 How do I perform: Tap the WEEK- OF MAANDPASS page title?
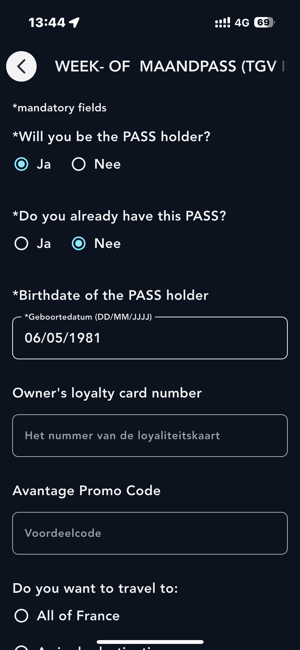[x=170, y=66]
